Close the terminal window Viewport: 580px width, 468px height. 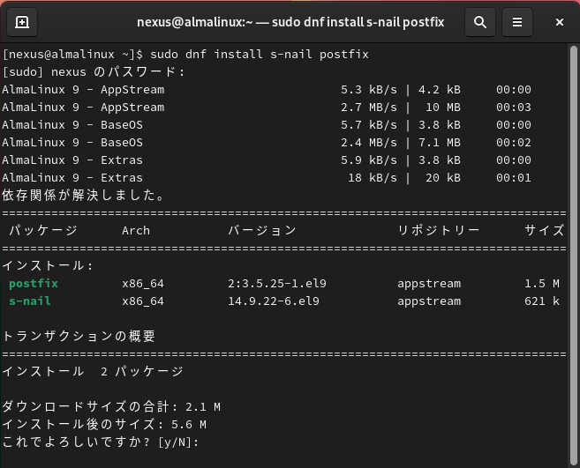click(556, 22)
